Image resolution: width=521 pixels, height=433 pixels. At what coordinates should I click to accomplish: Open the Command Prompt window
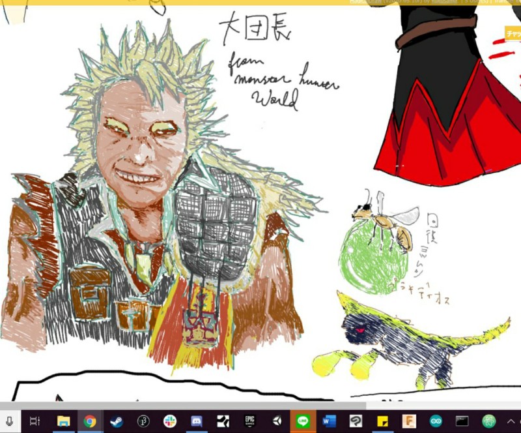point(462,421)
